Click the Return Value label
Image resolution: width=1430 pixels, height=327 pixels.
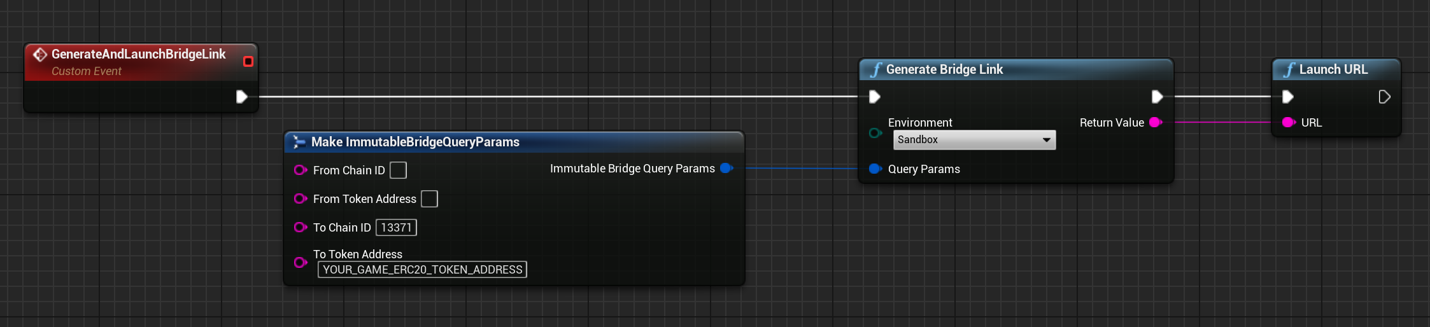coord(1112,122)
